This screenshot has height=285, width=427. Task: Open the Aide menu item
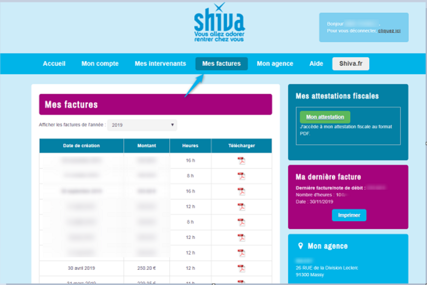click(316, 64)
